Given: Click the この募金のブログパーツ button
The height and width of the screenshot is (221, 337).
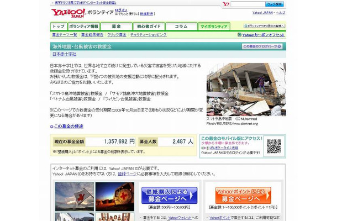Looking at the screenshot, I should pos(264,46).
